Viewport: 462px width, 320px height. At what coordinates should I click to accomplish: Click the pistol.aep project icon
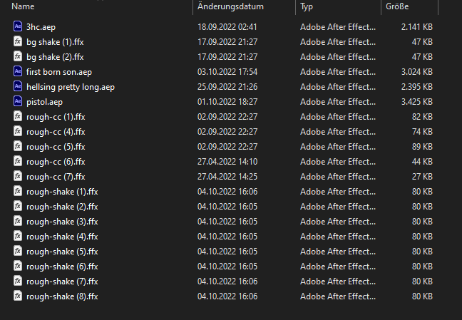coord(18,101)
